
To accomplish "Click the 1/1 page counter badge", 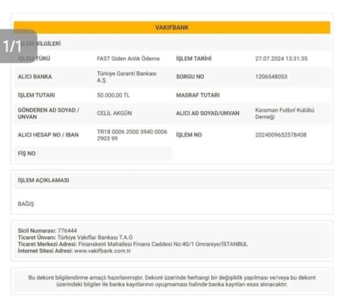I will pyautogui.click(x=18, y=46).
